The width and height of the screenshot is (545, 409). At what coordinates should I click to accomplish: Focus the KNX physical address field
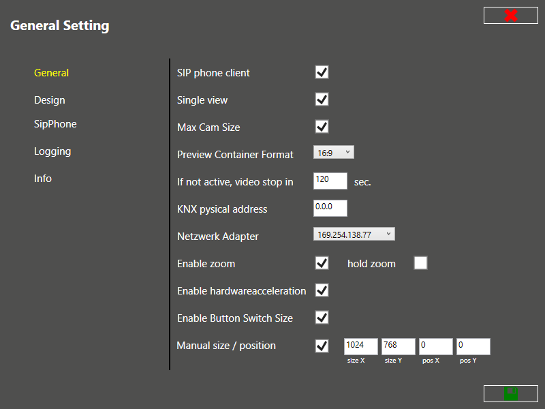tap(330, 208)
